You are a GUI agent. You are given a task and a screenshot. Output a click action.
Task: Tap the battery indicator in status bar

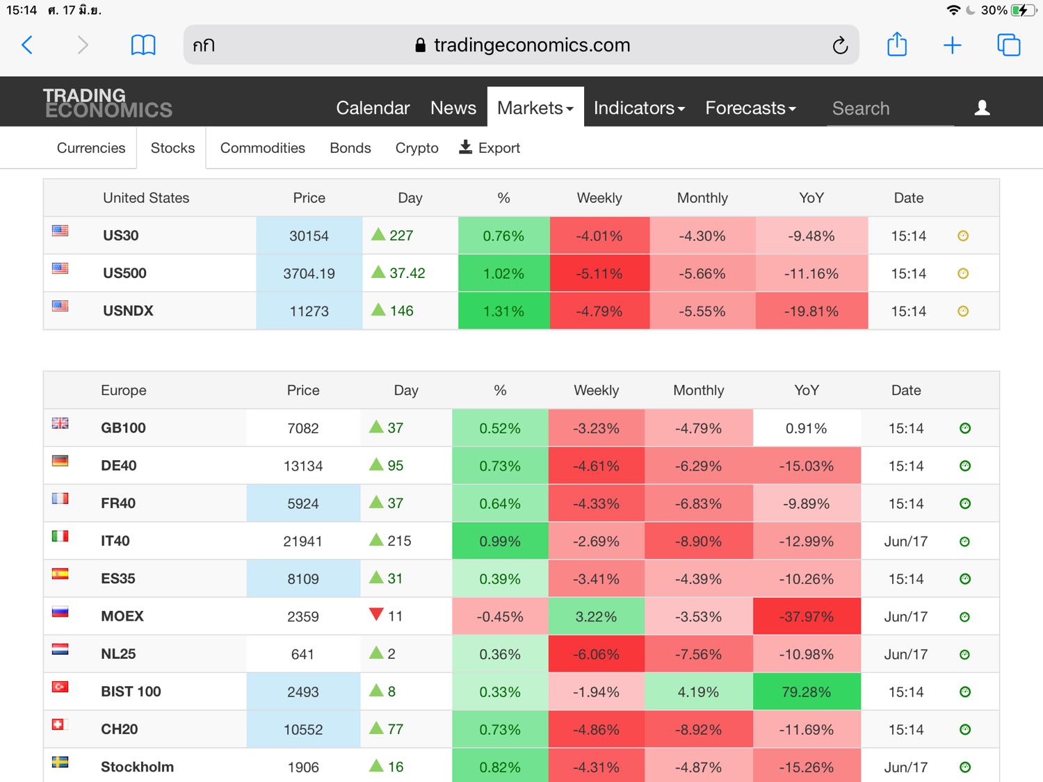pyautogui.click(x=1024, y=10)
